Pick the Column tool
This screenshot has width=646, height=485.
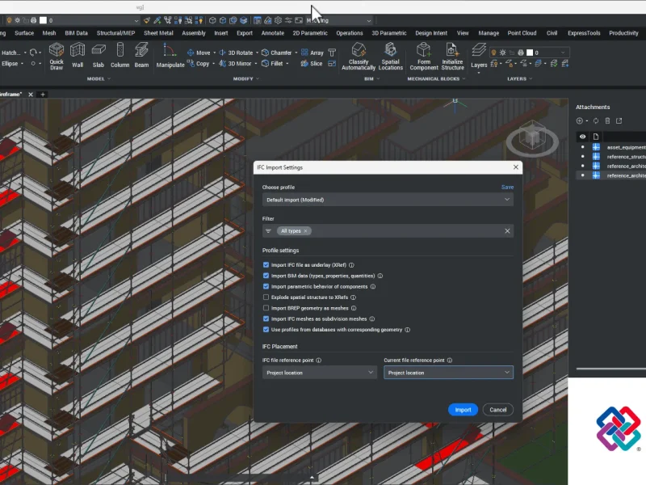[120, 56]
